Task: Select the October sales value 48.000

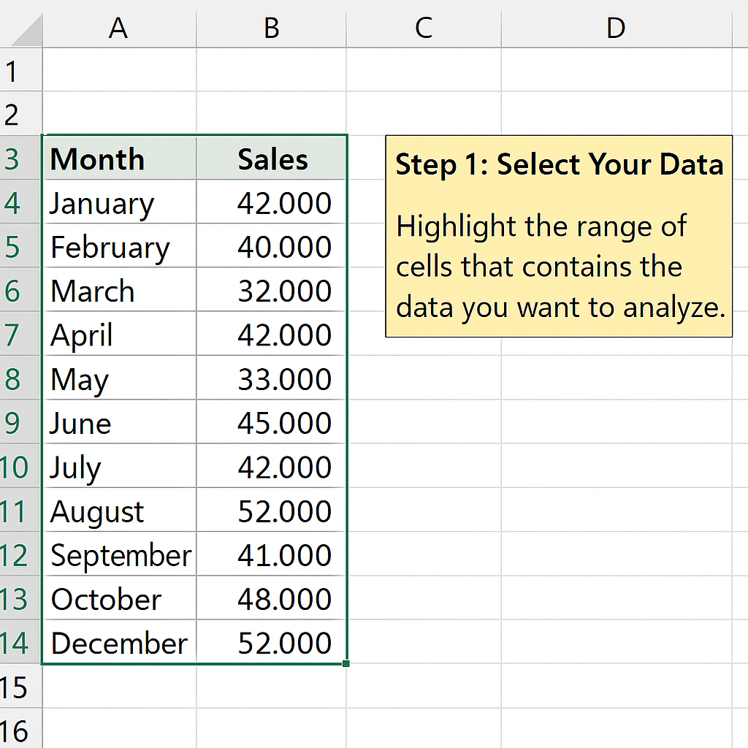Action: [x=271, y=598]
